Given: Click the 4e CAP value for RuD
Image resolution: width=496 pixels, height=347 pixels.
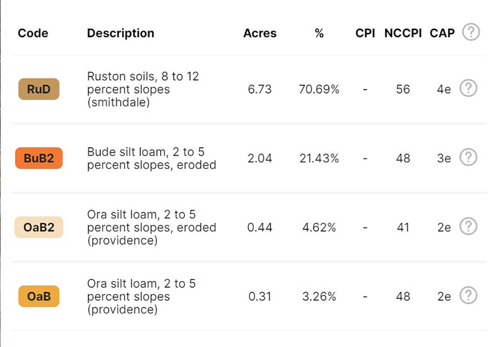Looking at the screenshot, I should click(x=444, y=90).
